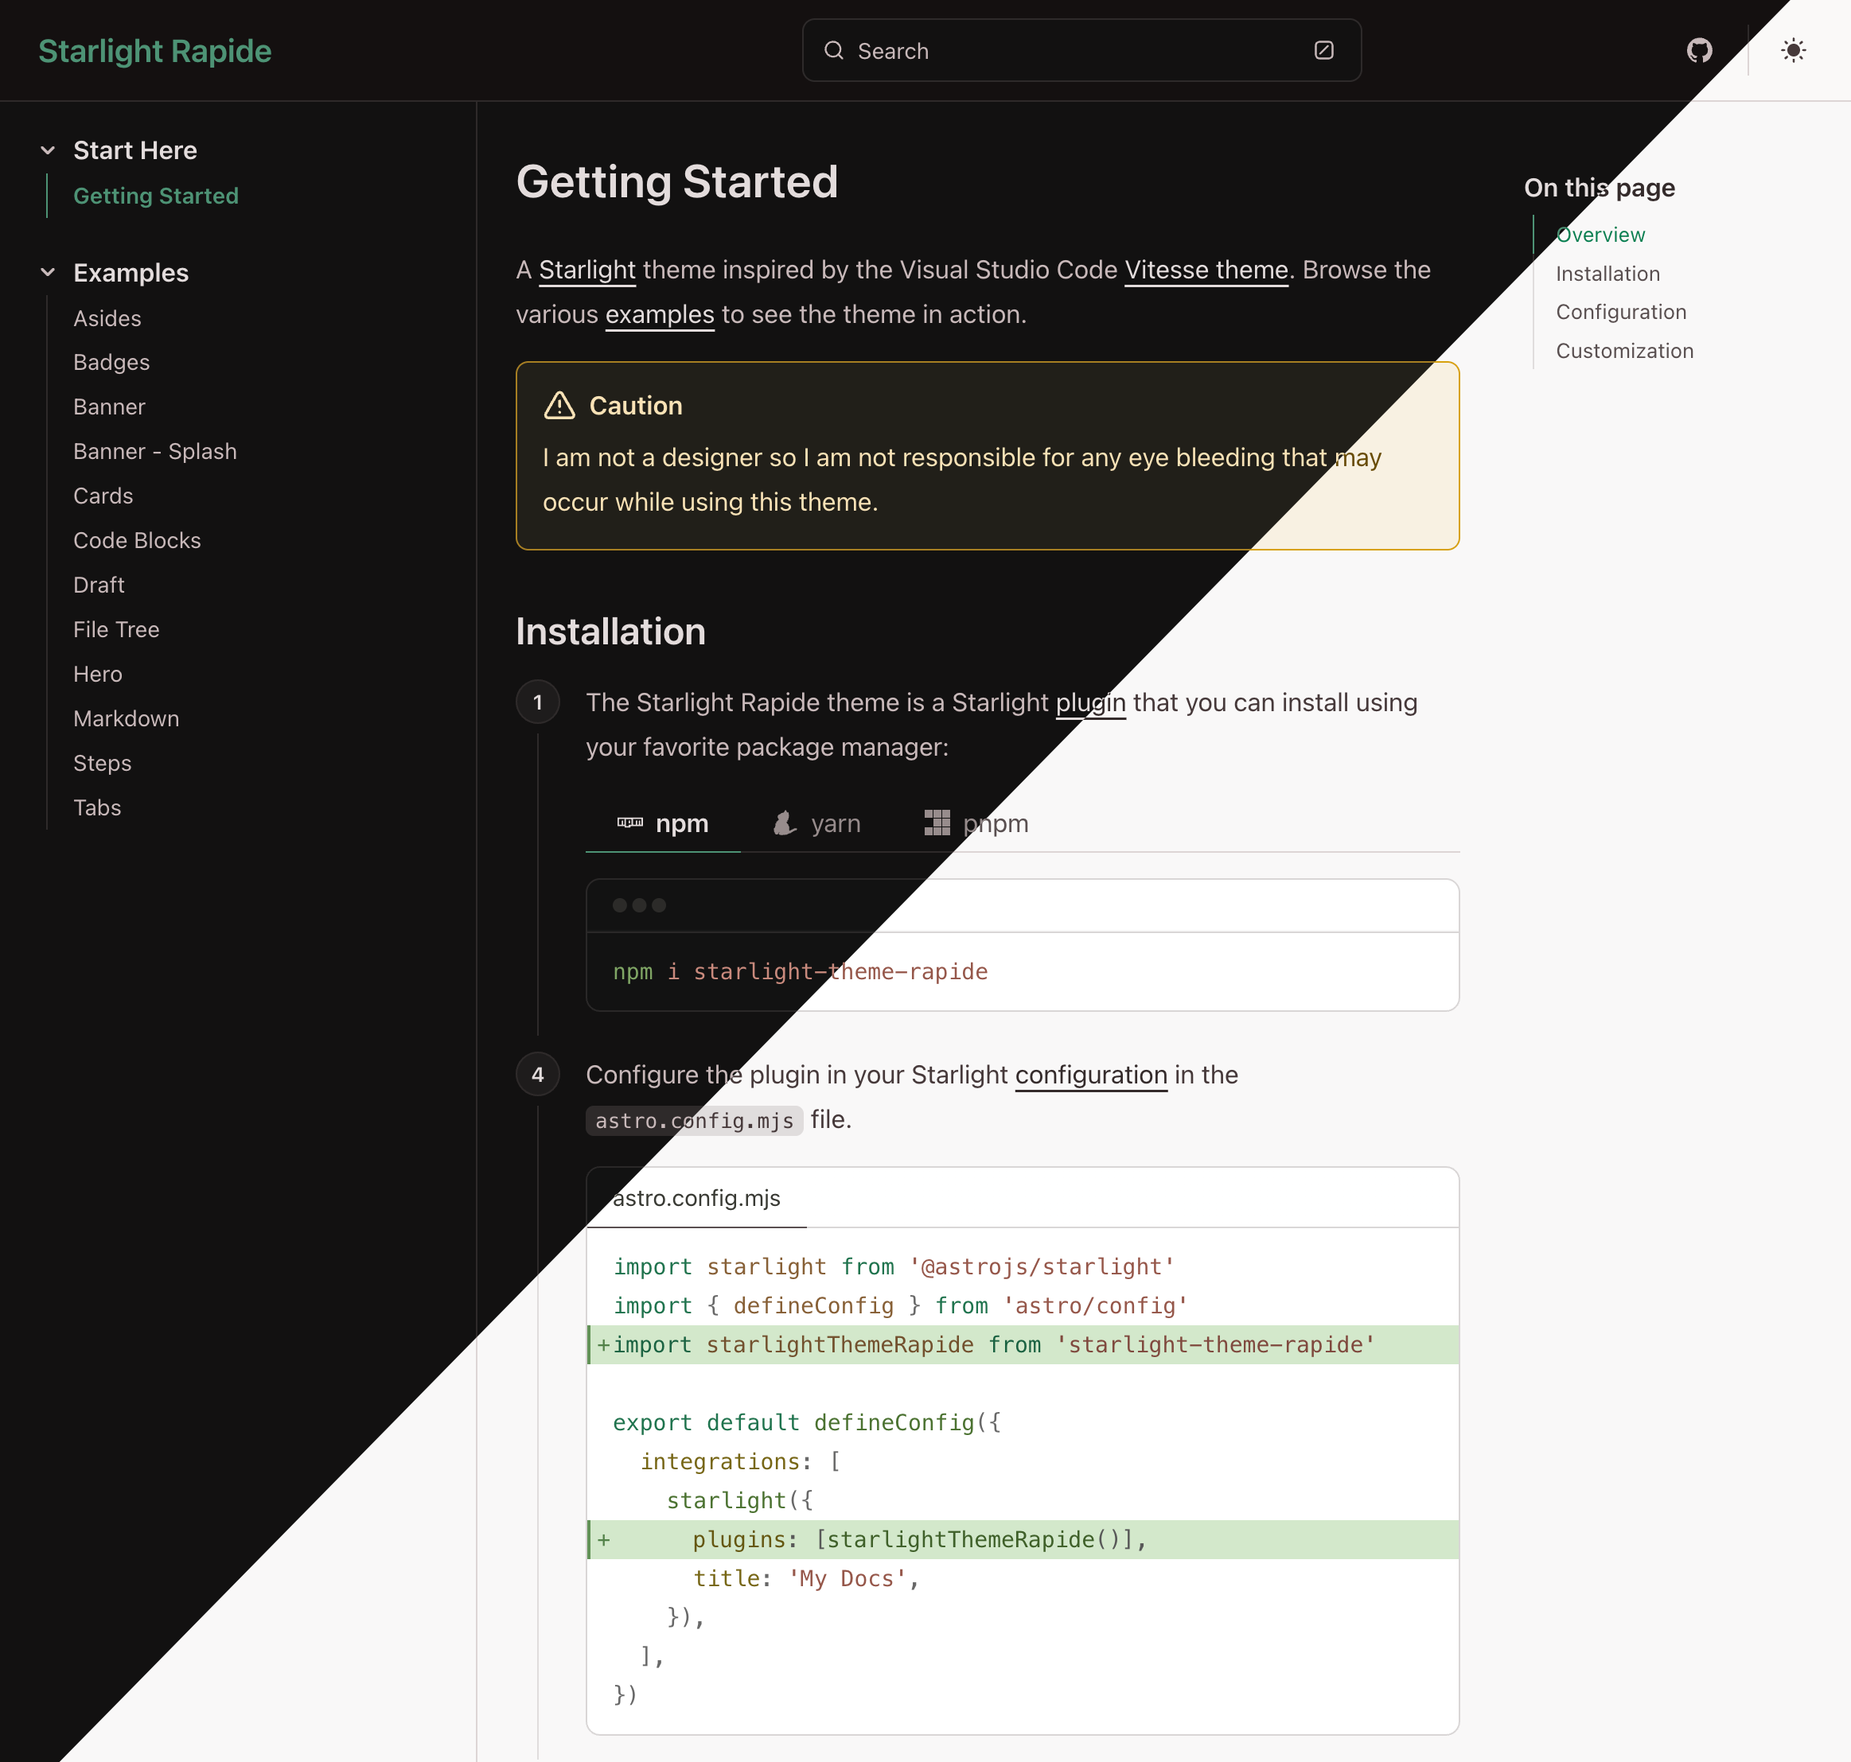
Task: Open the Vitesse theme link
Action: tap(1206, 270)
